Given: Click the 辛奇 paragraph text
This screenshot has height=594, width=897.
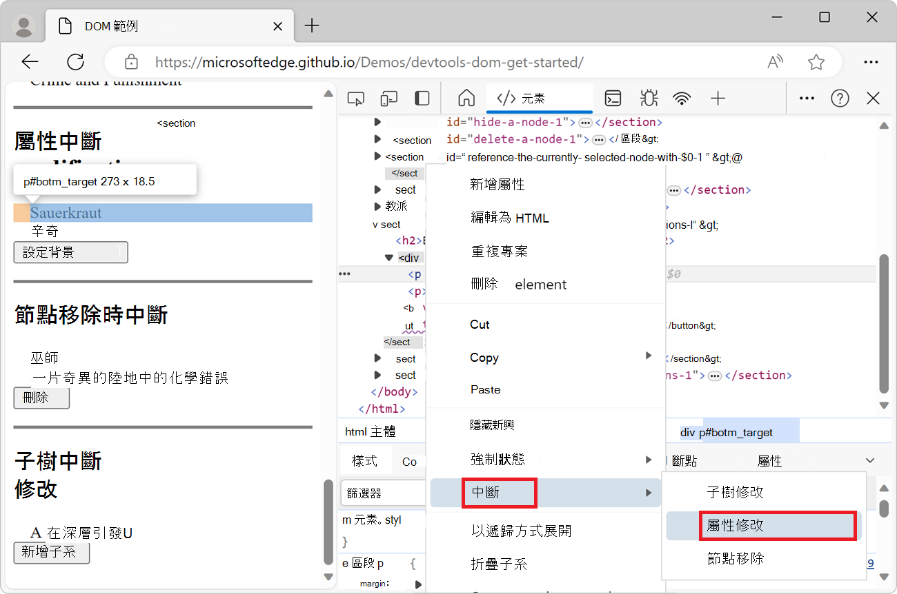Looking at the screenshot, I should tap(45, 231).
